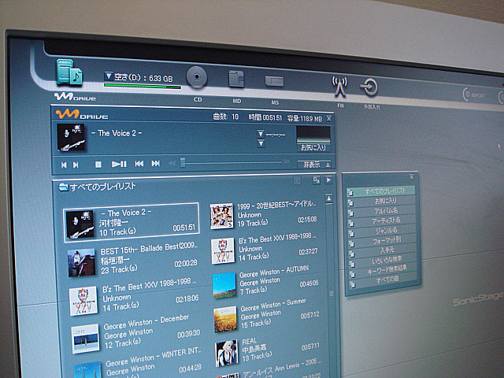Choose お気に入り in the side menu
This screenshot has width=504, height=378.
pos(381,202)
